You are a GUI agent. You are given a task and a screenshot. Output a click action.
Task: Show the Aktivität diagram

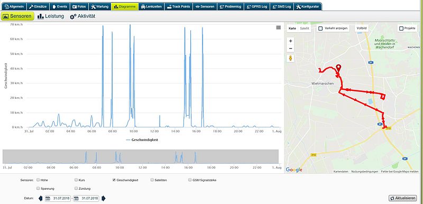[x=82, y=16]
